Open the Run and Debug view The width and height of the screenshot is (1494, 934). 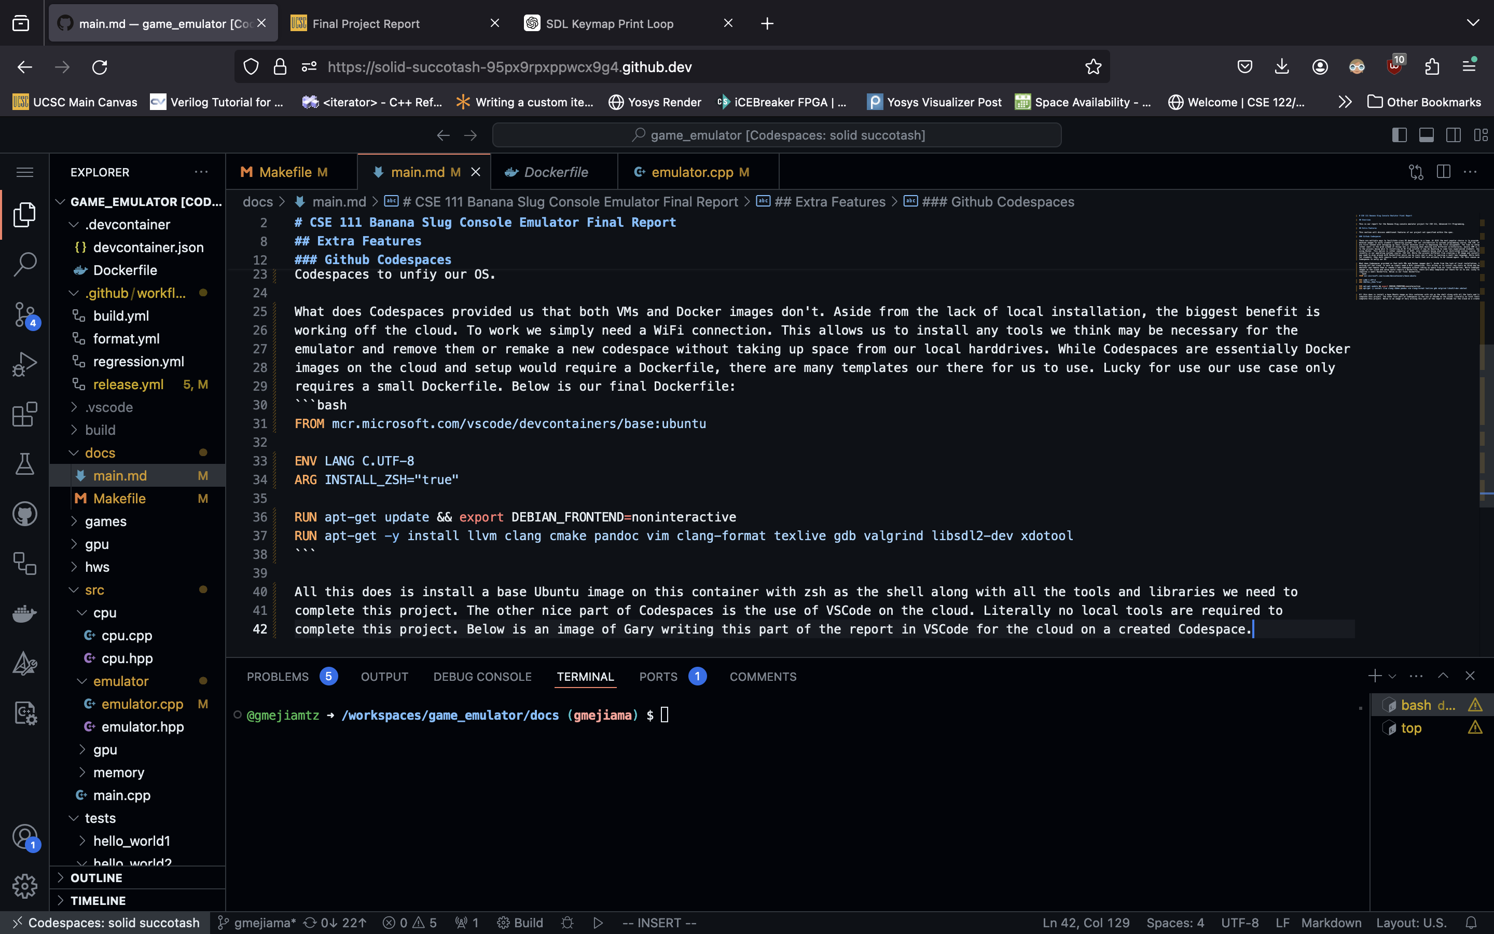(25, 364)
